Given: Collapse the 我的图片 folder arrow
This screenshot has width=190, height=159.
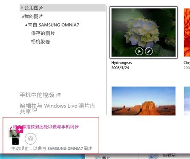Looking at the screenshot, I should tap(23, 17).
